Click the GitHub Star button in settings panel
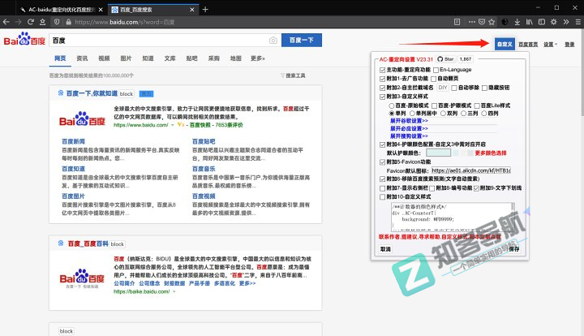The width and height of the screenshot is (584, 336). point(446,59)
